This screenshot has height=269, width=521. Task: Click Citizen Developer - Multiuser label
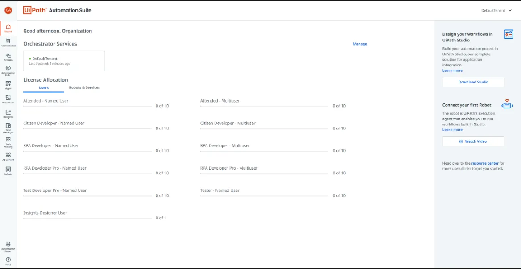pyautogui.click(x=228, y=123)
